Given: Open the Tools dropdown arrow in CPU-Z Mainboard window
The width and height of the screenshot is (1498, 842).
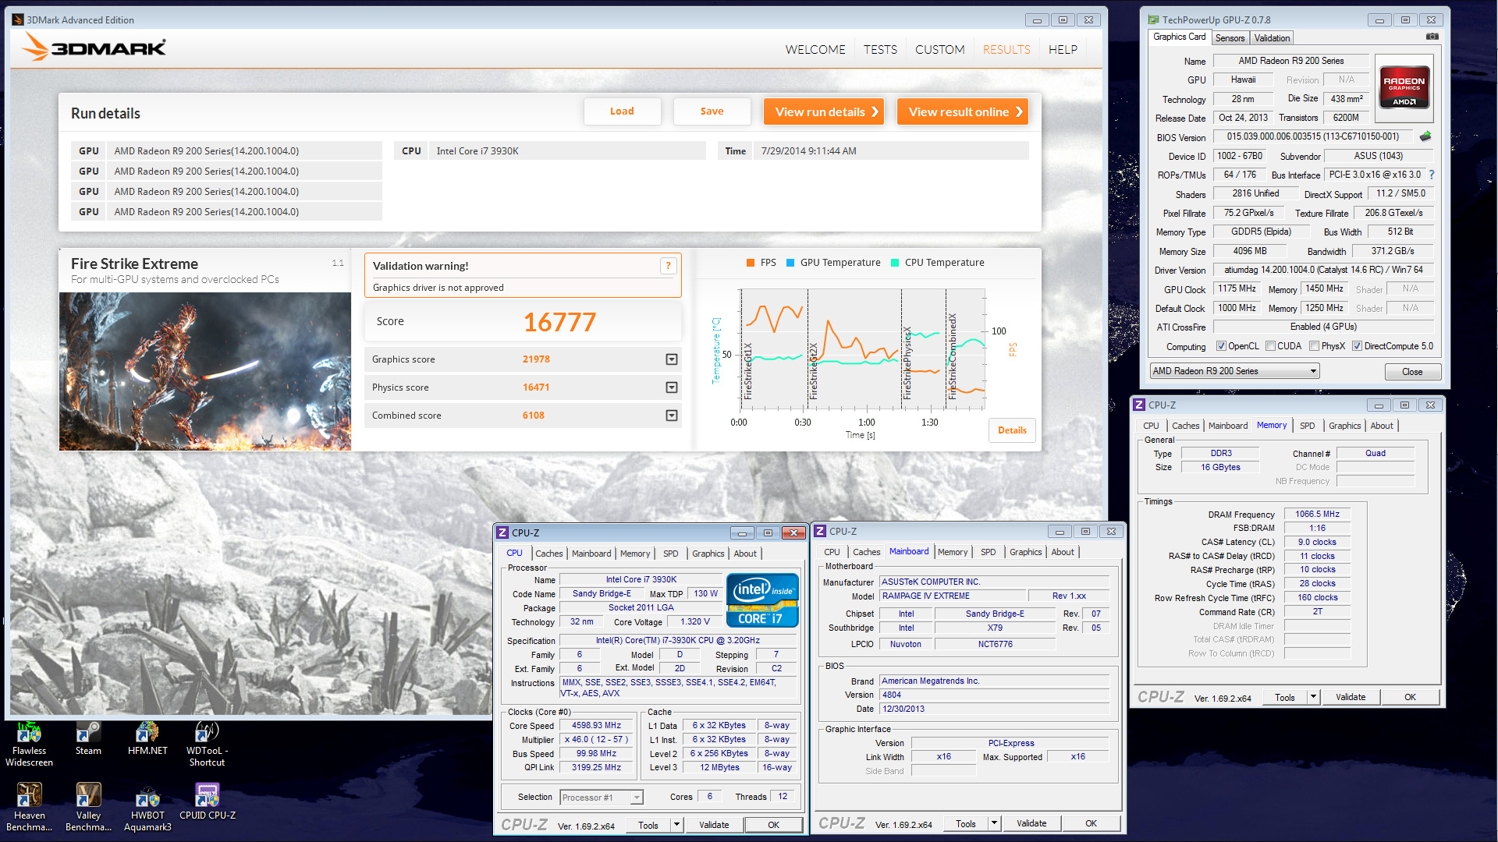Looking at the screenshot, I should pyautogui.click(x=994, y=823).
